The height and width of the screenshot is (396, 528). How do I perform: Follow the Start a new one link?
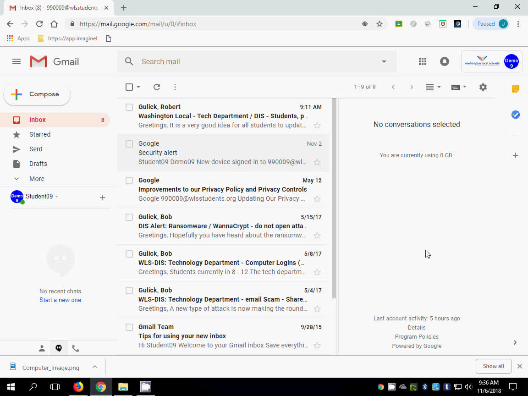(x=60, y=299)
